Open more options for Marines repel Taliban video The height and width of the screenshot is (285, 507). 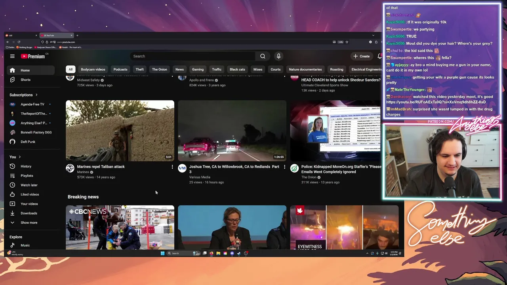pyautogui.click(x=172, y=167)
